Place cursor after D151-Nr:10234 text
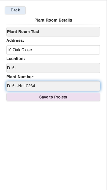 click(35, 86)
